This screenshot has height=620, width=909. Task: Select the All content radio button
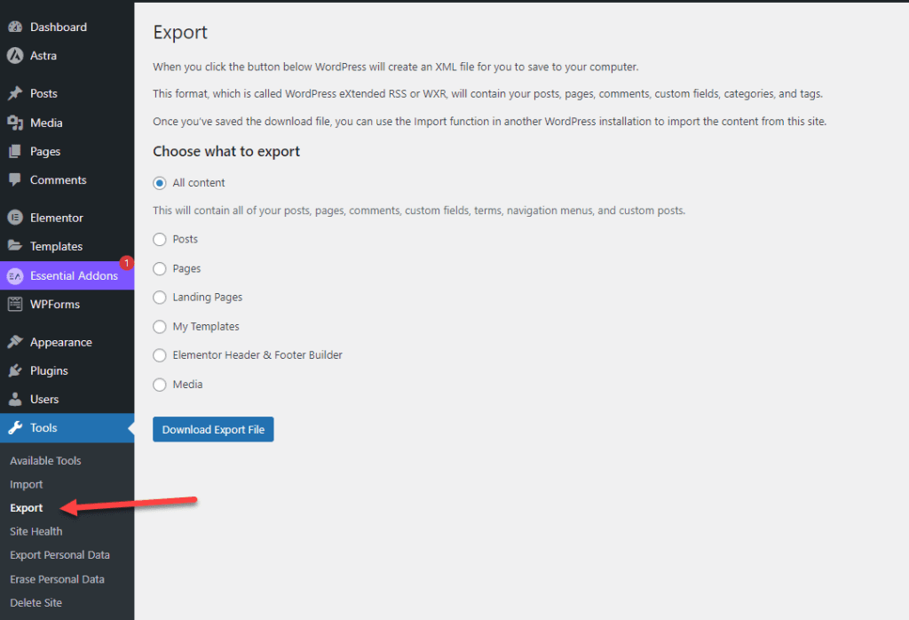[x=160, y=183]
